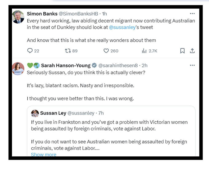
Task: Click Sarah Hanson-Young's verified badge
Action: coord(94,65)
